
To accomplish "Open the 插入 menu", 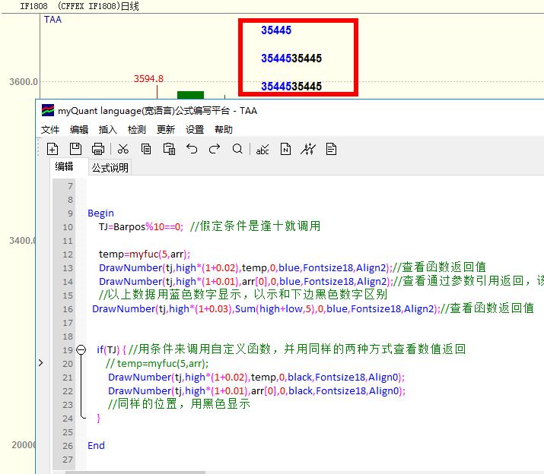I will [108, 130].
